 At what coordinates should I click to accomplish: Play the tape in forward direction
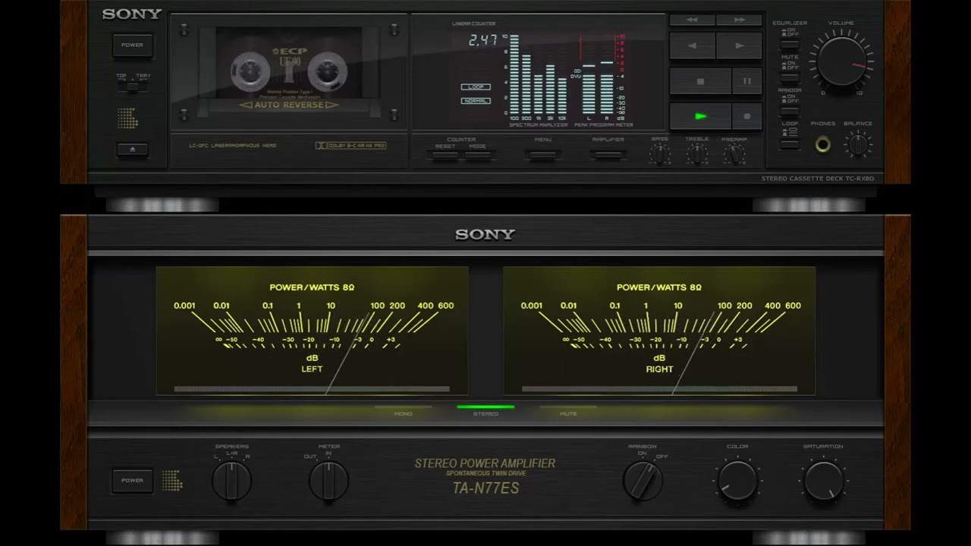(x=740, y=45)
